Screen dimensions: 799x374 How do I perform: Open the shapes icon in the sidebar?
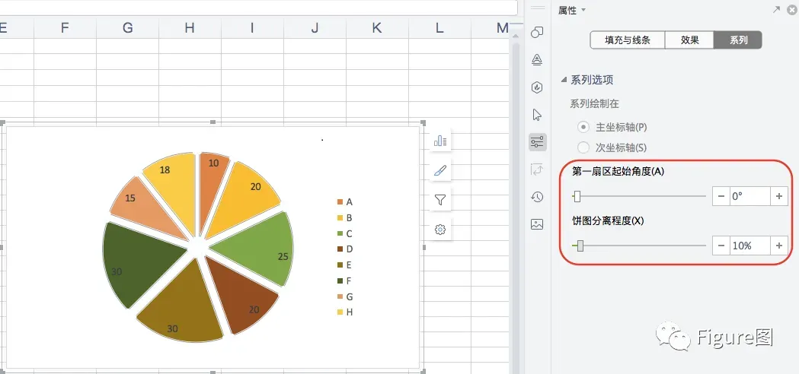[x=536, y=33]
